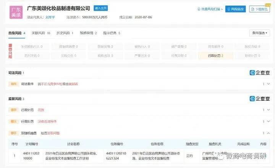Viewport: 275px width, 168px height.
Task: Click the 完成日期 column header
Action: tap(243, 144)
